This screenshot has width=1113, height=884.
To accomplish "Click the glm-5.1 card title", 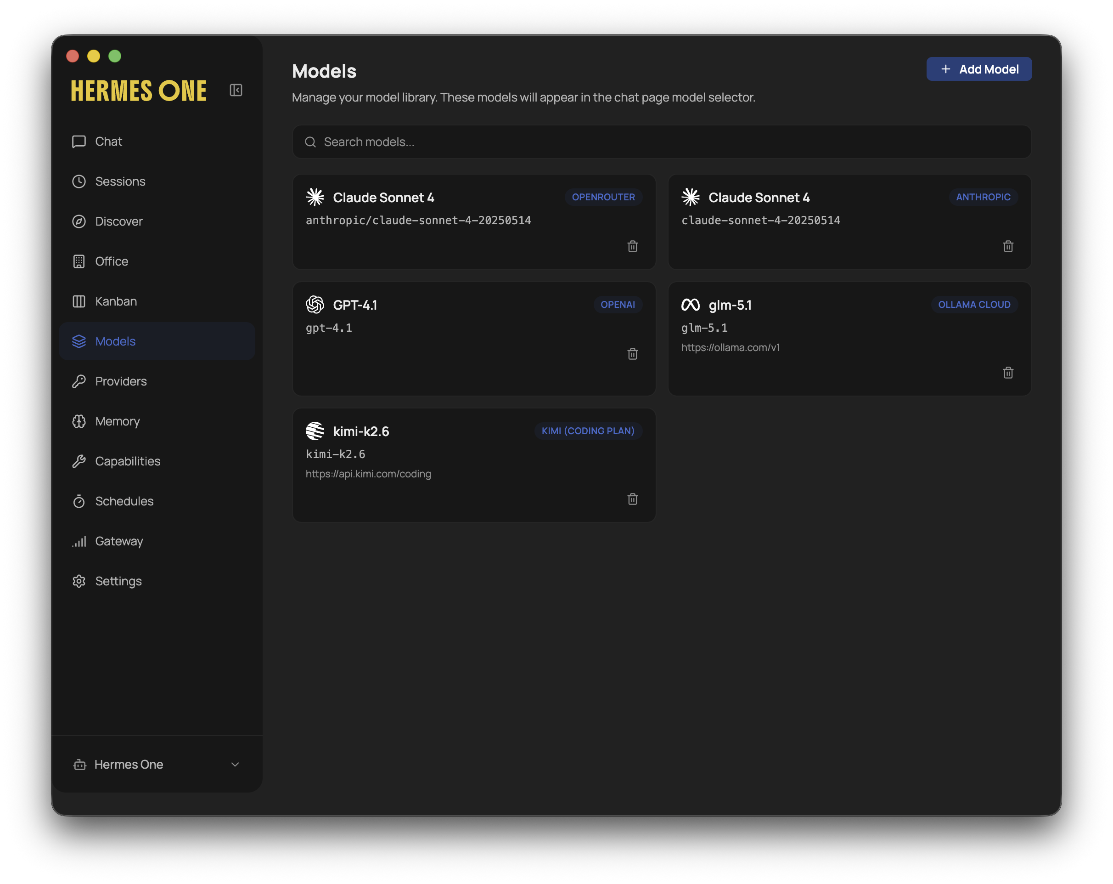I will 730,305.
